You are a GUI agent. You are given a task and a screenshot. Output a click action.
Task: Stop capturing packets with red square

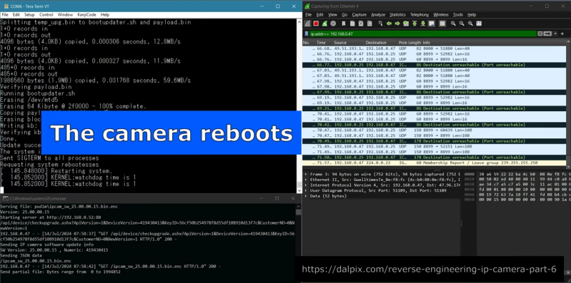tap(316, 24)
